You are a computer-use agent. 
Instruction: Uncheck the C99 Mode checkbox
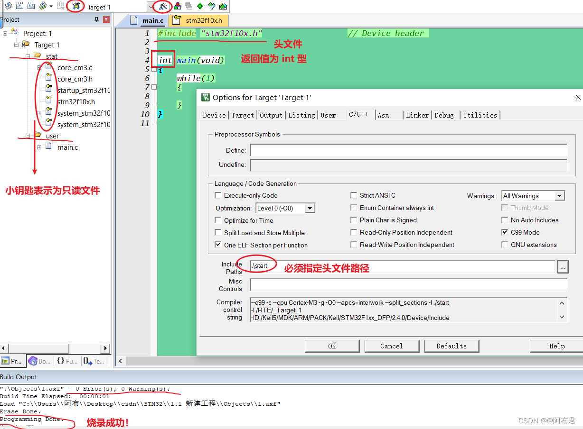(x=505, y=232)
